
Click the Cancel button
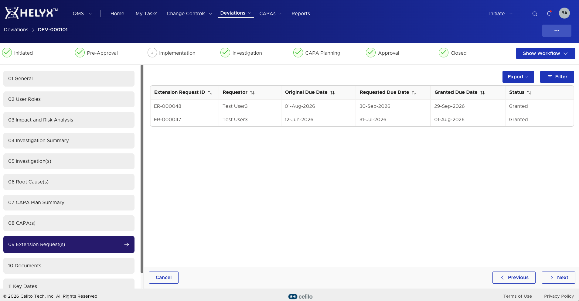pyautogui.click(x=164, y=278)
